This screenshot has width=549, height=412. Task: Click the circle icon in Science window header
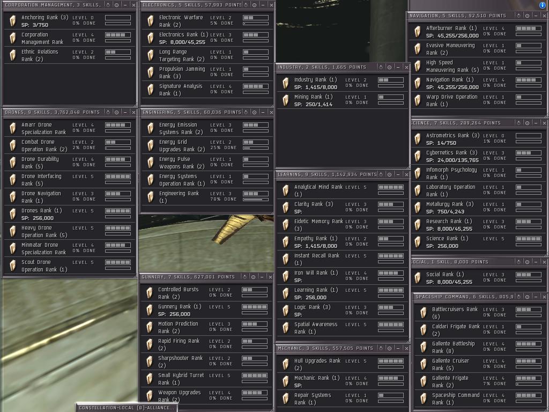528,123
